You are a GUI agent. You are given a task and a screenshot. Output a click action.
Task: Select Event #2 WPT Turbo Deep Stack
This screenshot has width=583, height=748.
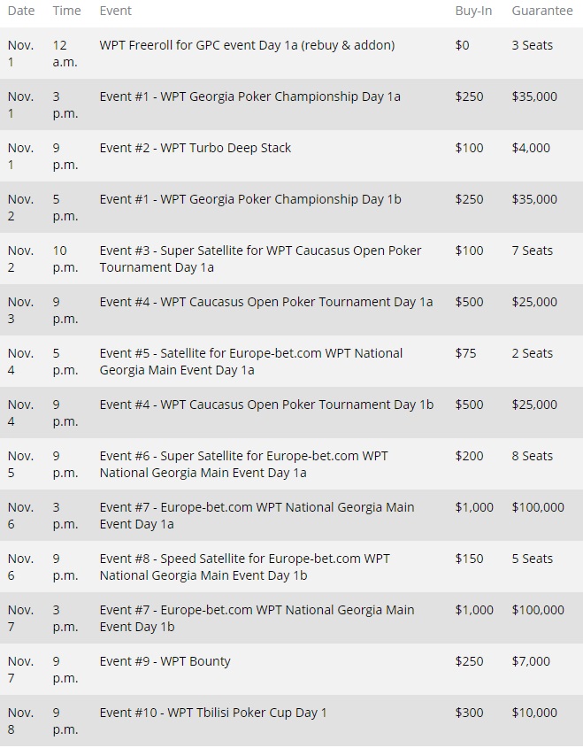click(x=195, y=148)
